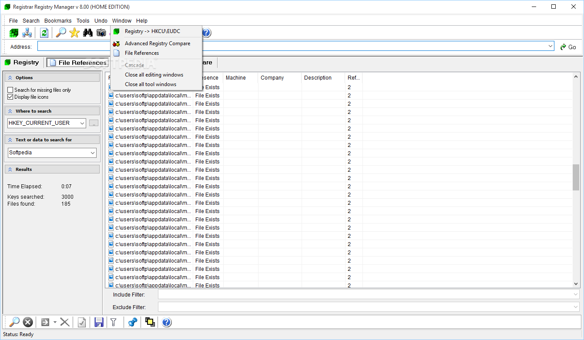This screenshot has height=340, width=584.
Task: Toggle 'Display file icons' checkbox
Action: (x=10, y=97)
